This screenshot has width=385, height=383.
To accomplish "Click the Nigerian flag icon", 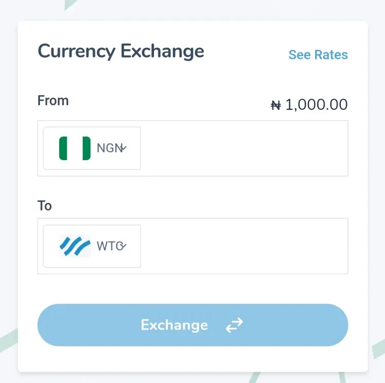I will 74,148.
